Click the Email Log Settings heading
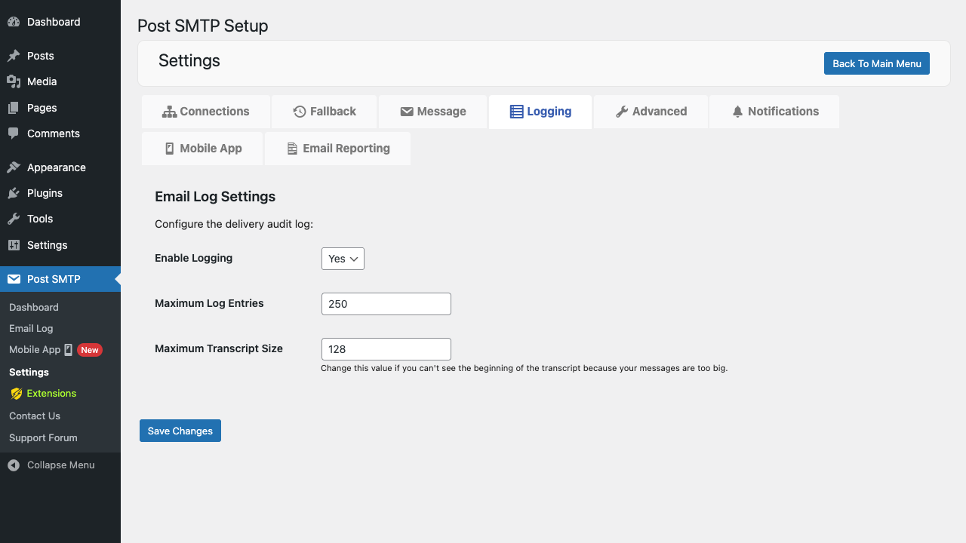 215,197
